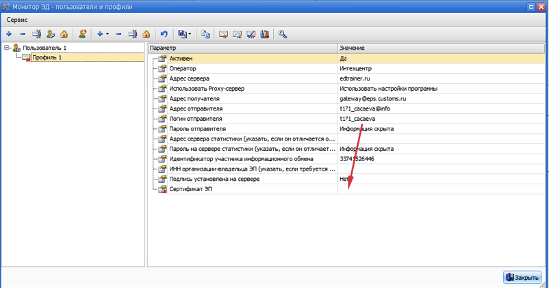
Task: Click the blue undo arrow icon
Action: [x=164, y=33]
